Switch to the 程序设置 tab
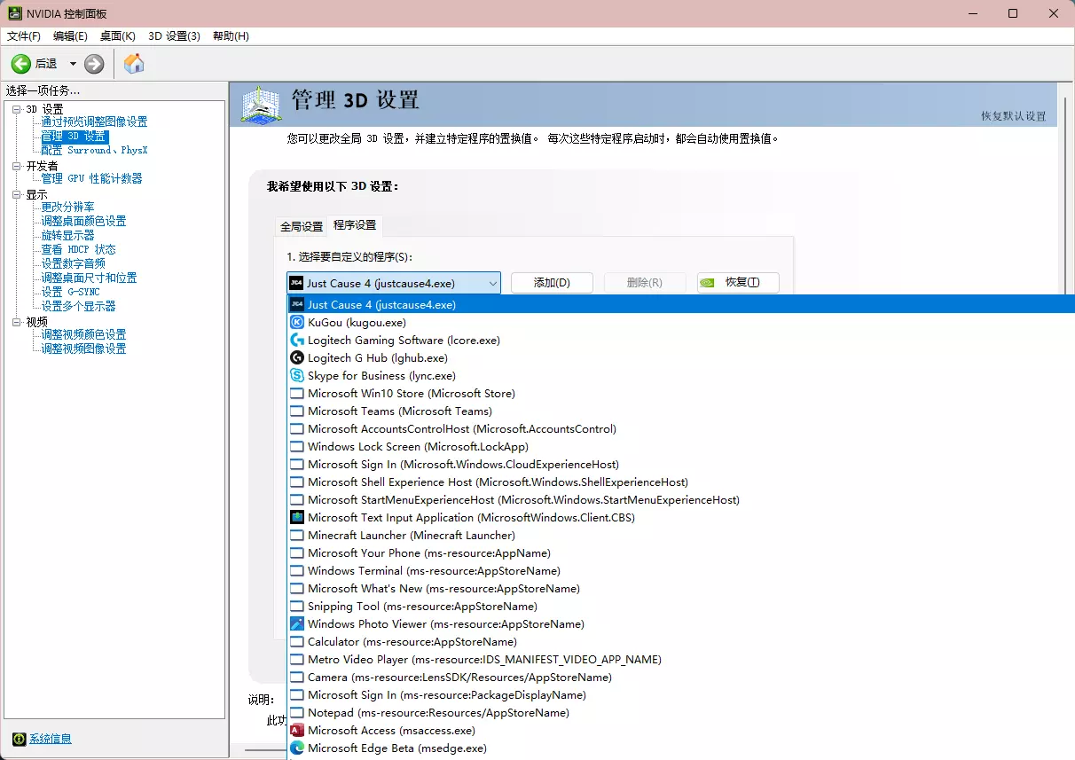1075x760 pixels. click(355, 225)
